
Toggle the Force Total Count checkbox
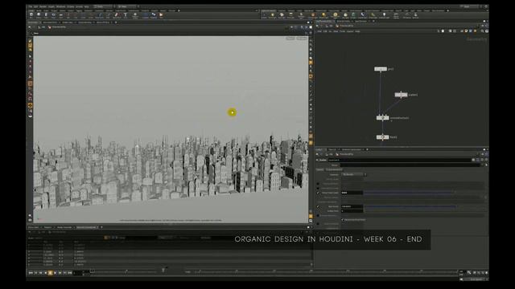(x=318, y=193)
